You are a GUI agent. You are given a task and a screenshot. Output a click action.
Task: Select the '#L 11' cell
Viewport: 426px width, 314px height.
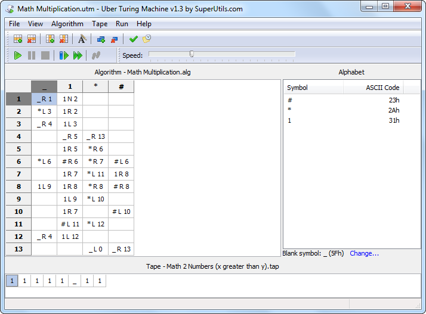tap(70, 224)
